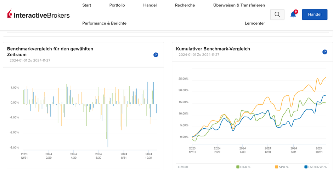
Task: Open the search magnifier icon
Action: pyautogui.click(x=277, y=14)
